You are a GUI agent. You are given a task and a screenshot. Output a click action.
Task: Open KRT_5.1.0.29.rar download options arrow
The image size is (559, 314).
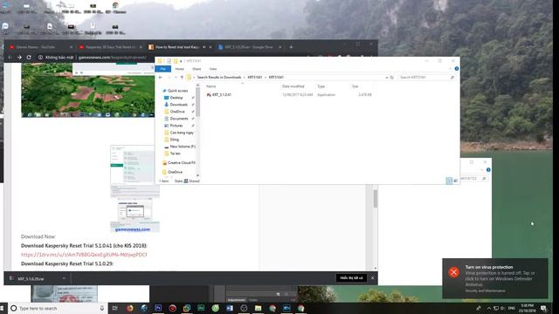[x=64, y=278]
